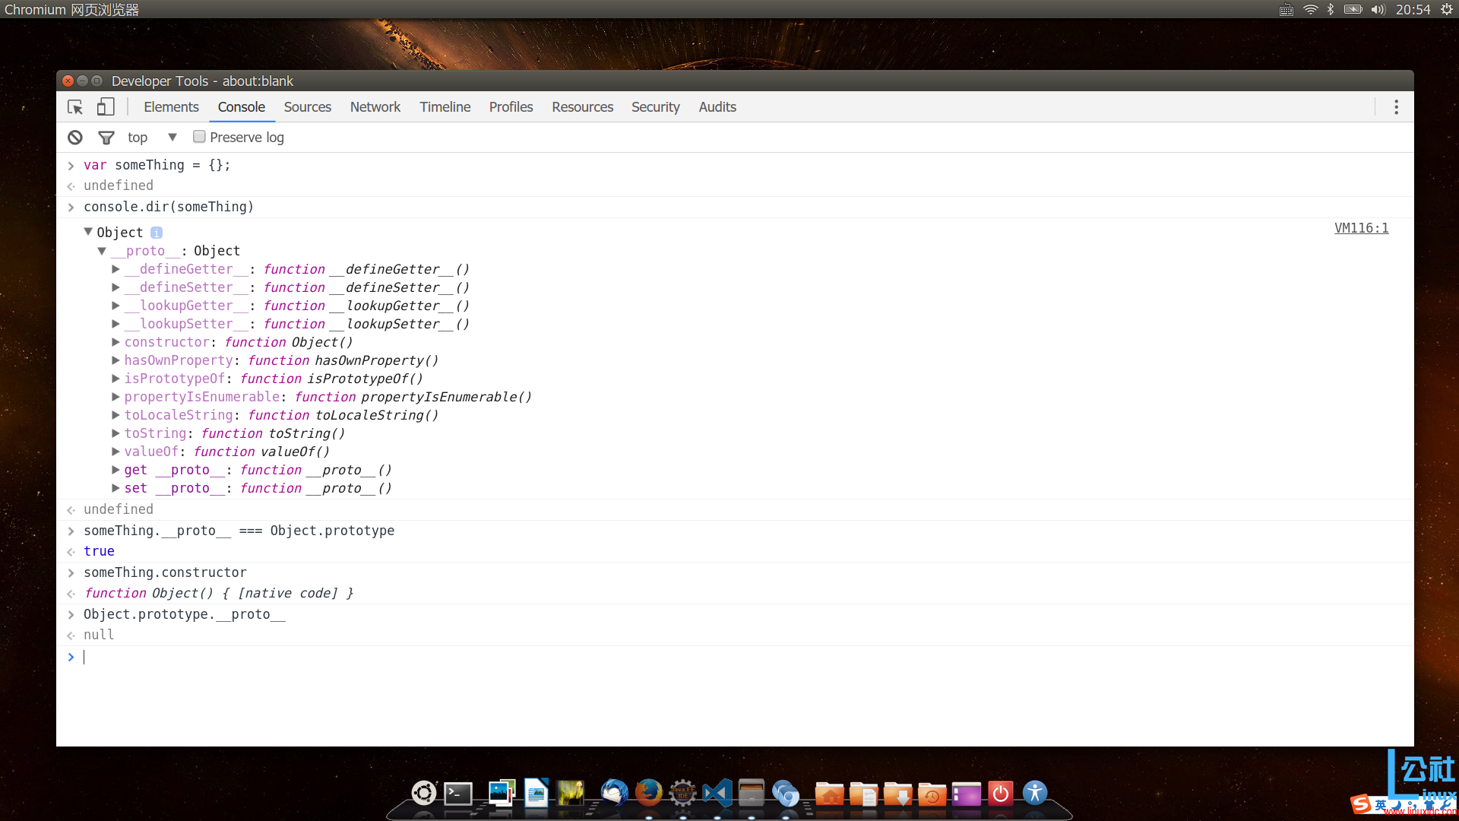This screenshot has height=821, width=1459.
Task: Switch to the Audits tab
Action: point(717,107)
